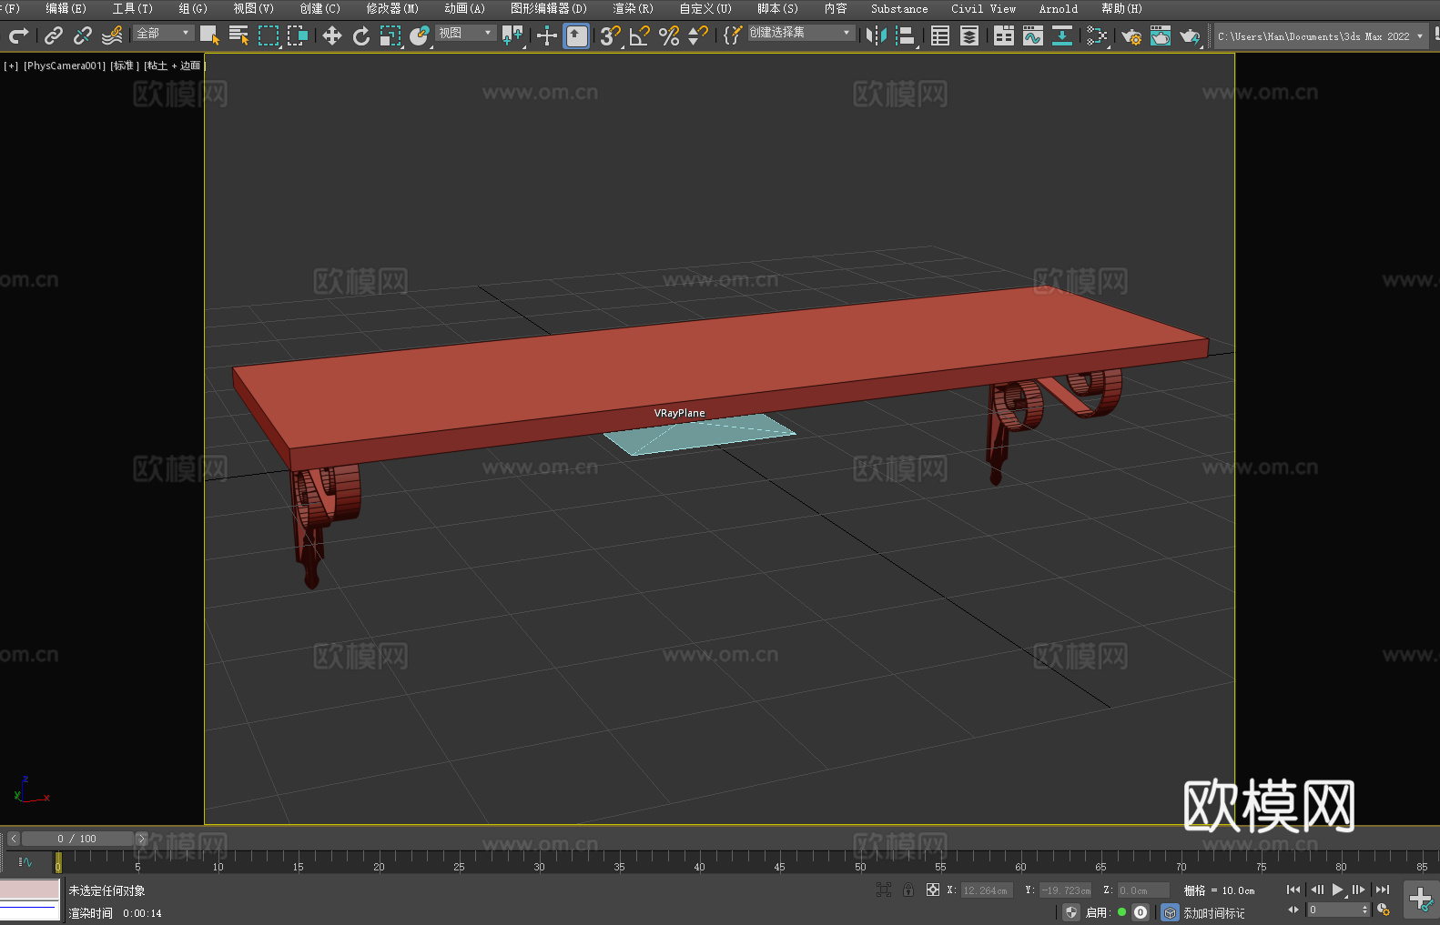Click the Rectangular Selection Region icon

pyautogui.click(x=269, y=35)
